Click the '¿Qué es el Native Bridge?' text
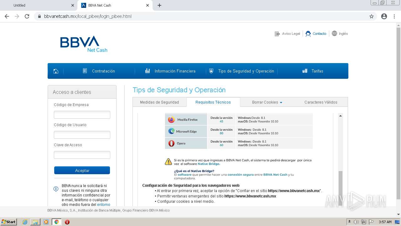401x226 pixels. point(194,171)
